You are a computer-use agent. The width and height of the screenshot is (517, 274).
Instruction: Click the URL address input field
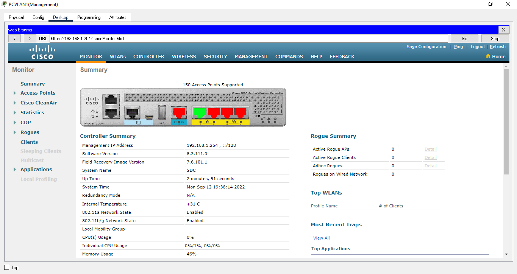coord(248,38)
